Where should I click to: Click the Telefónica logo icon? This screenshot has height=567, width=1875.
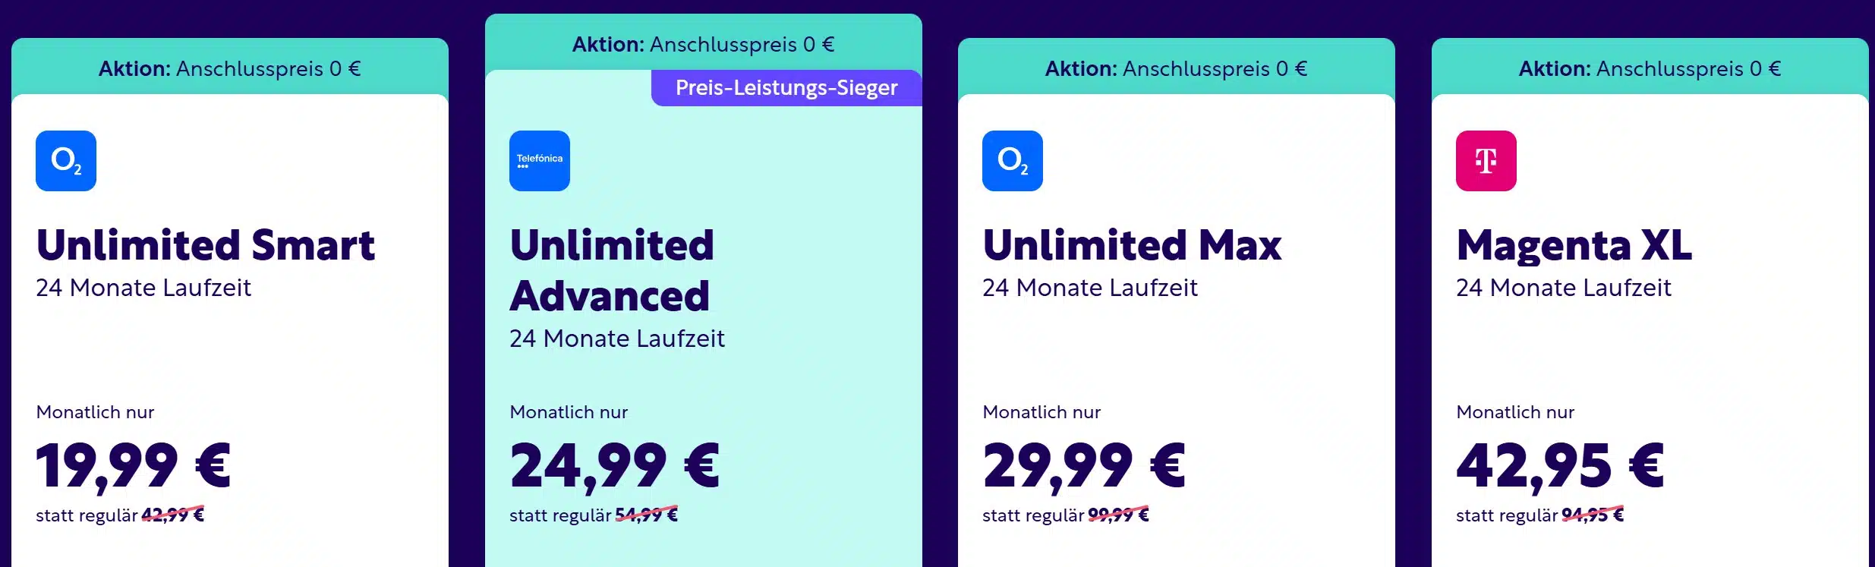tap(539, 161)
